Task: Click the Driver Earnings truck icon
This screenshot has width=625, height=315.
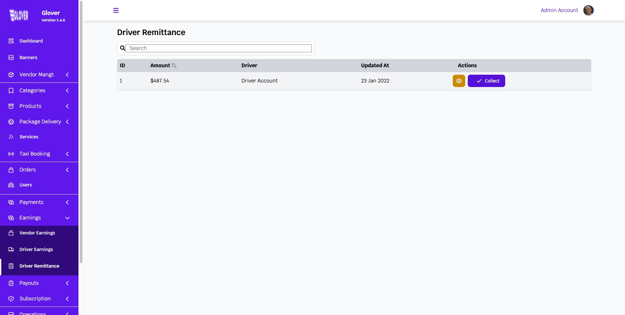Action: tap(11, 249)
